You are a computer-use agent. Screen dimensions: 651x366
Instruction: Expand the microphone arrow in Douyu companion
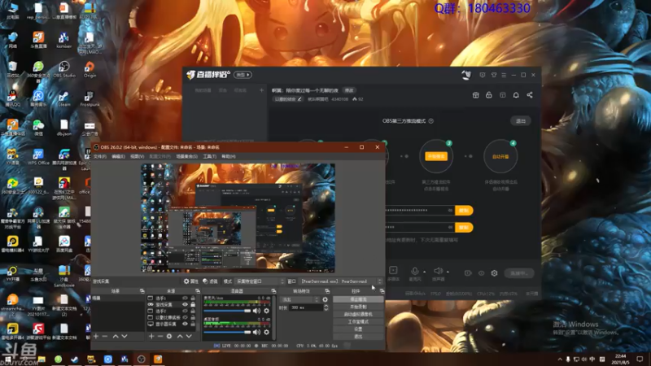(x=424, y=272)
